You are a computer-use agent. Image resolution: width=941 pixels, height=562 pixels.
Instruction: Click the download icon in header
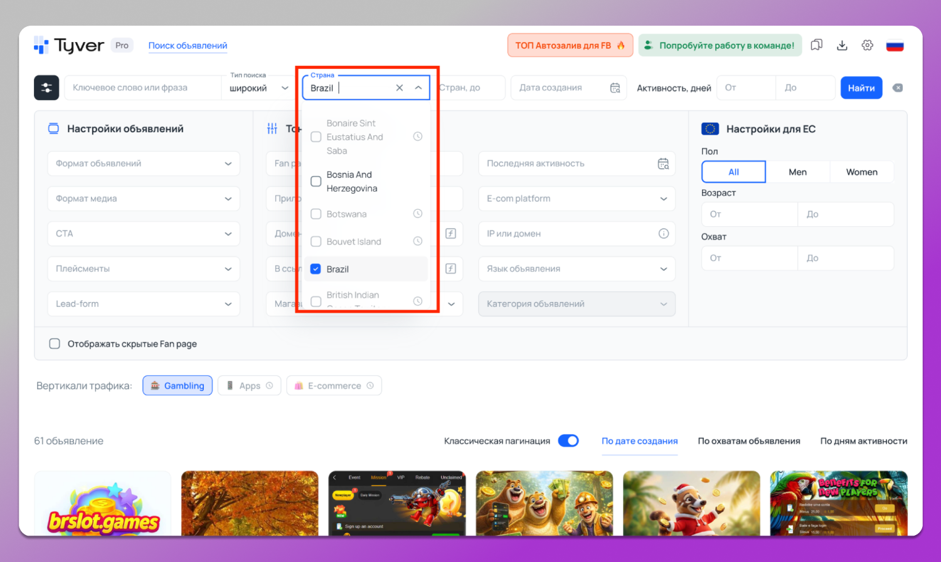[842, 45]
